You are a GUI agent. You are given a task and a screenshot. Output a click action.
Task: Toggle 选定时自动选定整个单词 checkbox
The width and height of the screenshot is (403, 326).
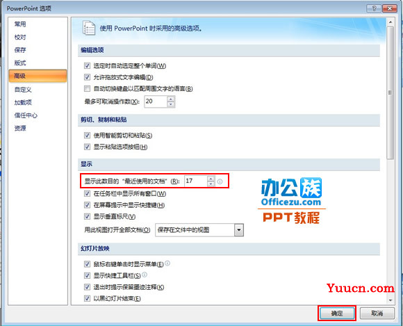(87, 66)
